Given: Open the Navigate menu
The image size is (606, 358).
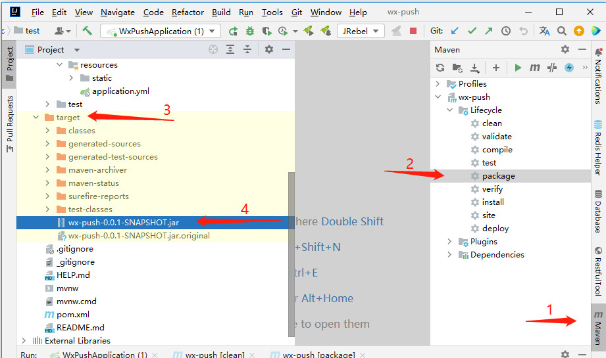Looking at the screenshot, I should [118, 12].
